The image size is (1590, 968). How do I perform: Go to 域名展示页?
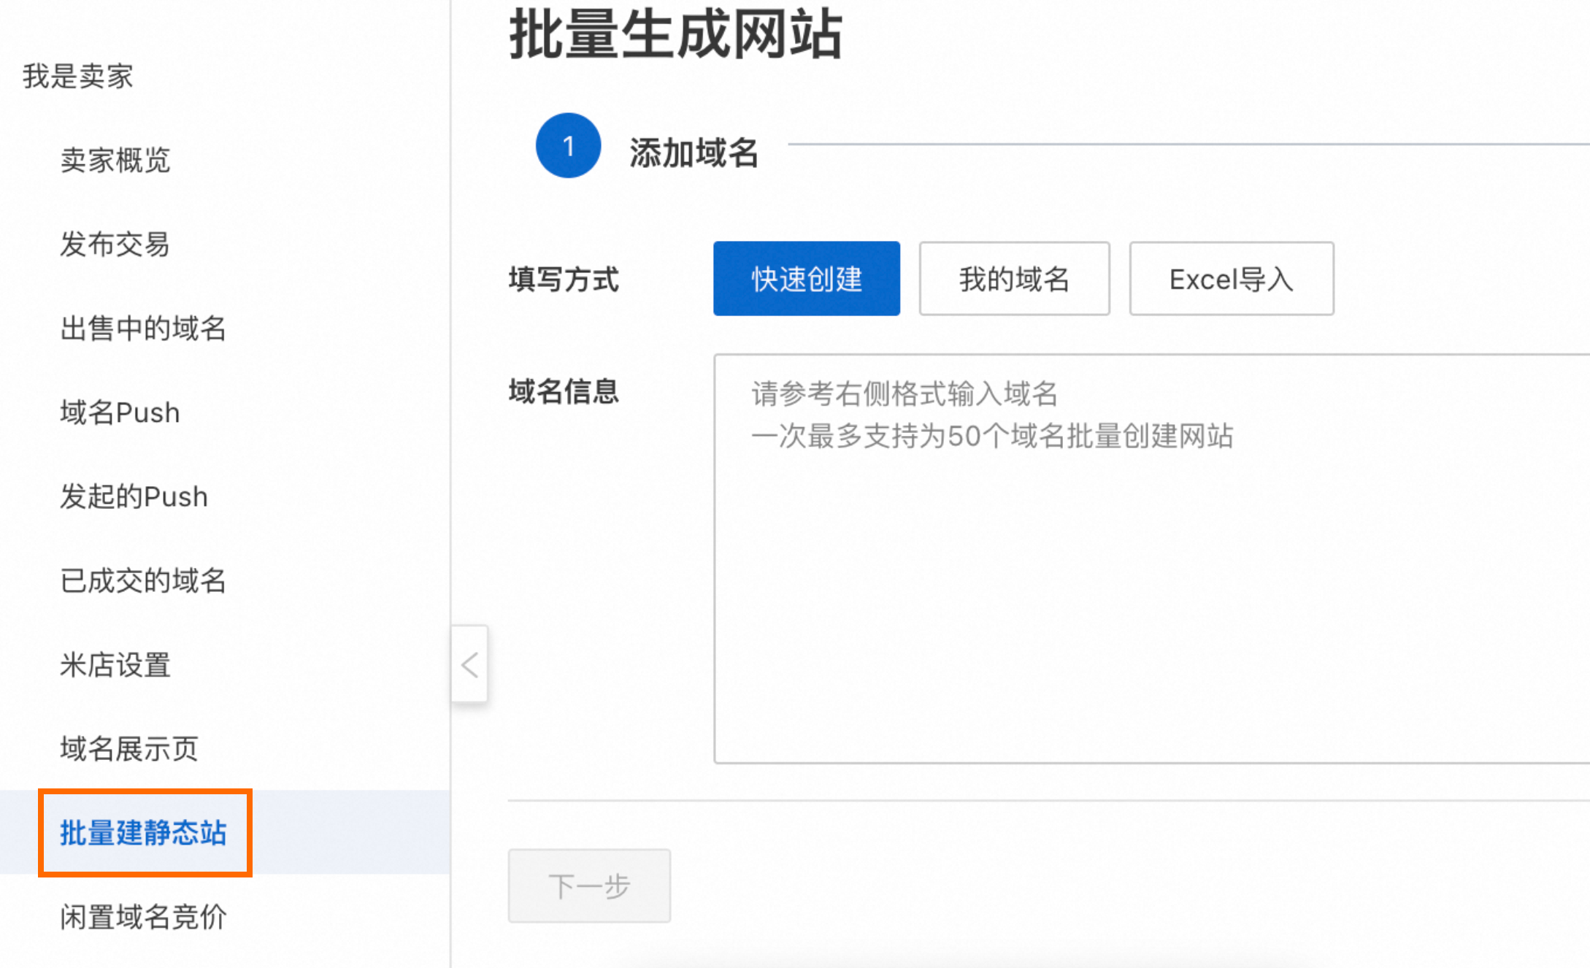click(128, 748)
